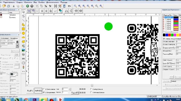181x101 pixels.
Task: Toggle the checked selected-only marking checkbox
Action: point(44,92)
